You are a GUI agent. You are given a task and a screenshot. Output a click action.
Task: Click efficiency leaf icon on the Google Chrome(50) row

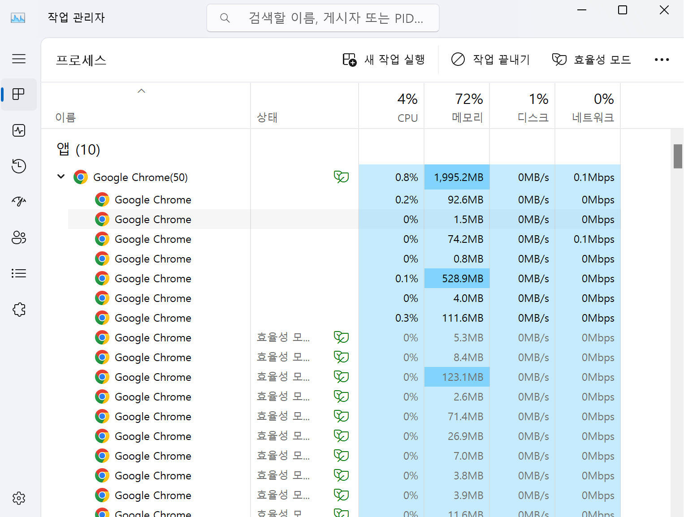(341, 177)
